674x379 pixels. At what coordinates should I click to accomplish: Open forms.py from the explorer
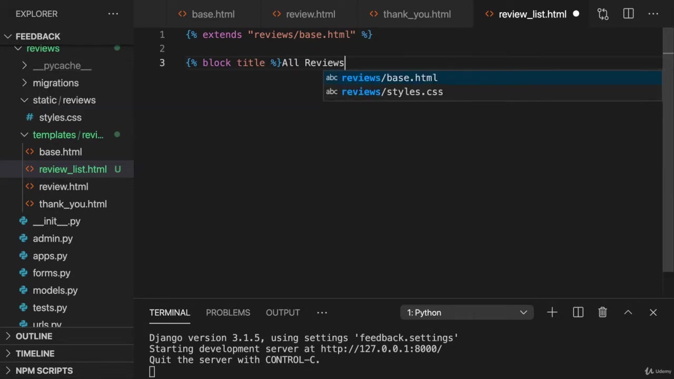pos(51,273)
